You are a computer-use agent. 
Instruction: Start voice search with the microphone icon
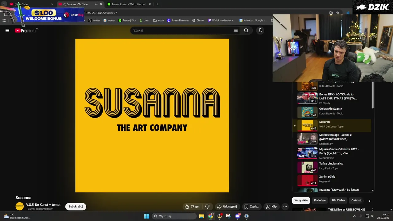(x=260, y=30)
